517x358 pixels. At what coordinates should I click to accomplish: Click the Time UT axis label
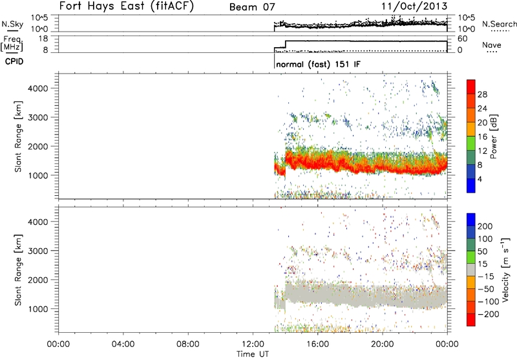[253, 354]
